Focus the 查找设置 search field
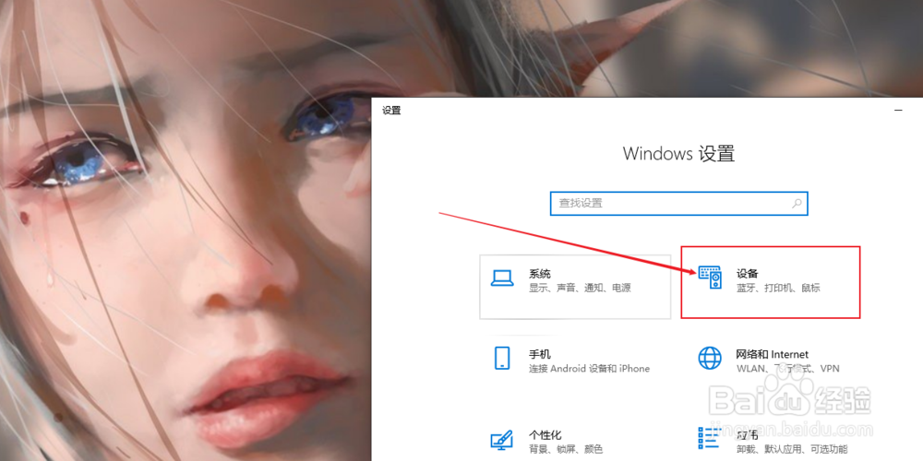This screenshot has height=461, width=923. pyautogui.click(x=678, y=204)
